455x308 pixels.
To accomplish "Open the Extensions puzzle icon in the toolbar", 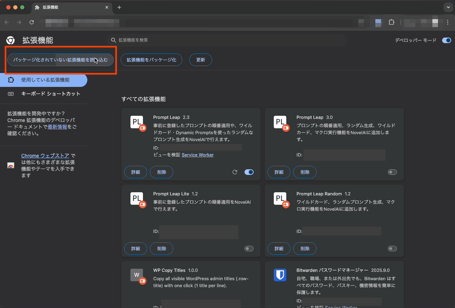I will tap(392, 22).
